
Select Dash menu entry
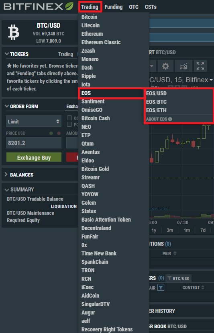(87, 68)
